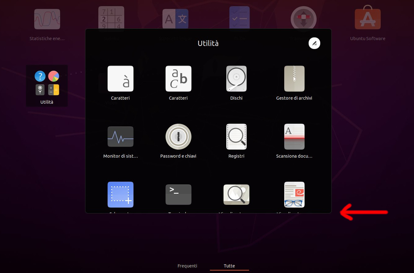Click the round gray arrows icon behind folder
Image resolution: width=414 pixels, height=273 pixels.
[x=304, y=17]
